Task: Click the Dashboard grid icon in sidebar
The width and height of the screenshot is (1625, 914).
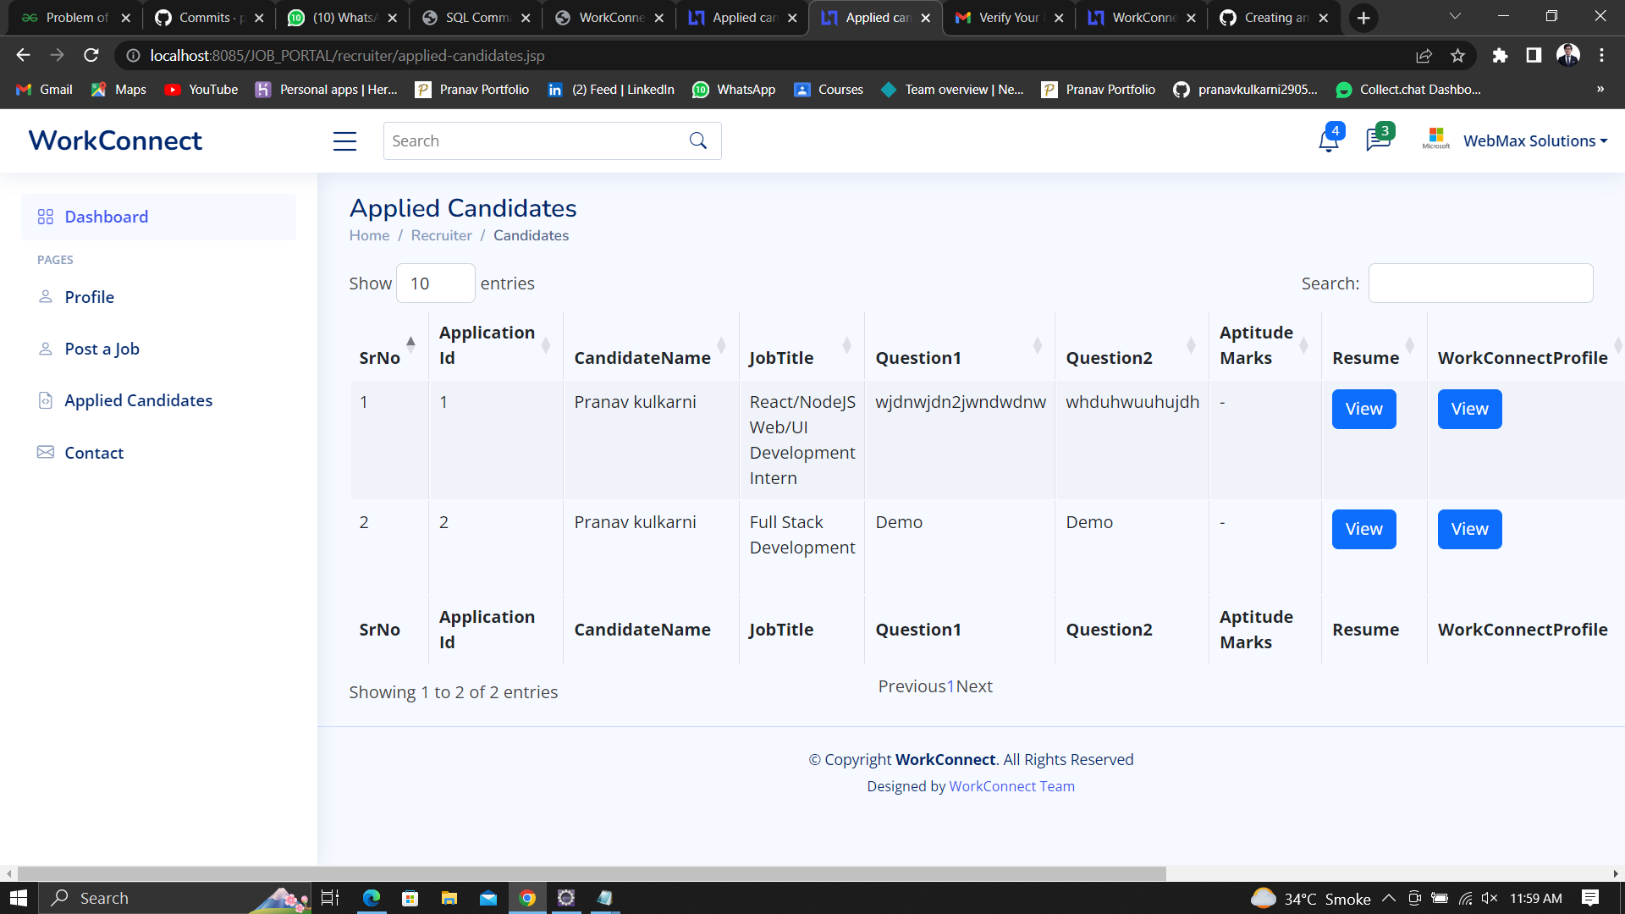Action: (46, 217)
